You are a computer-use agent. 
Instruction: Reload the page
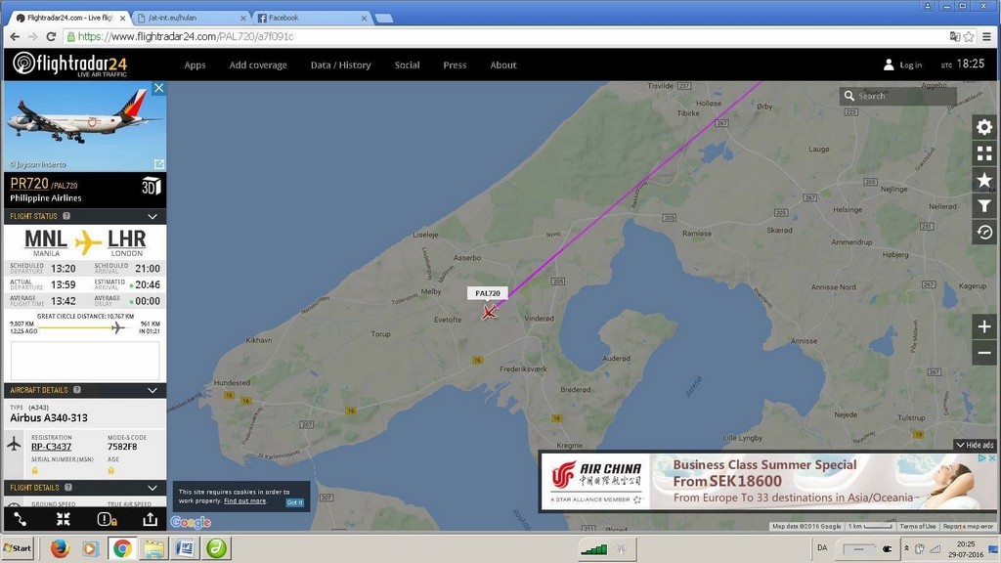click(51, 37)
